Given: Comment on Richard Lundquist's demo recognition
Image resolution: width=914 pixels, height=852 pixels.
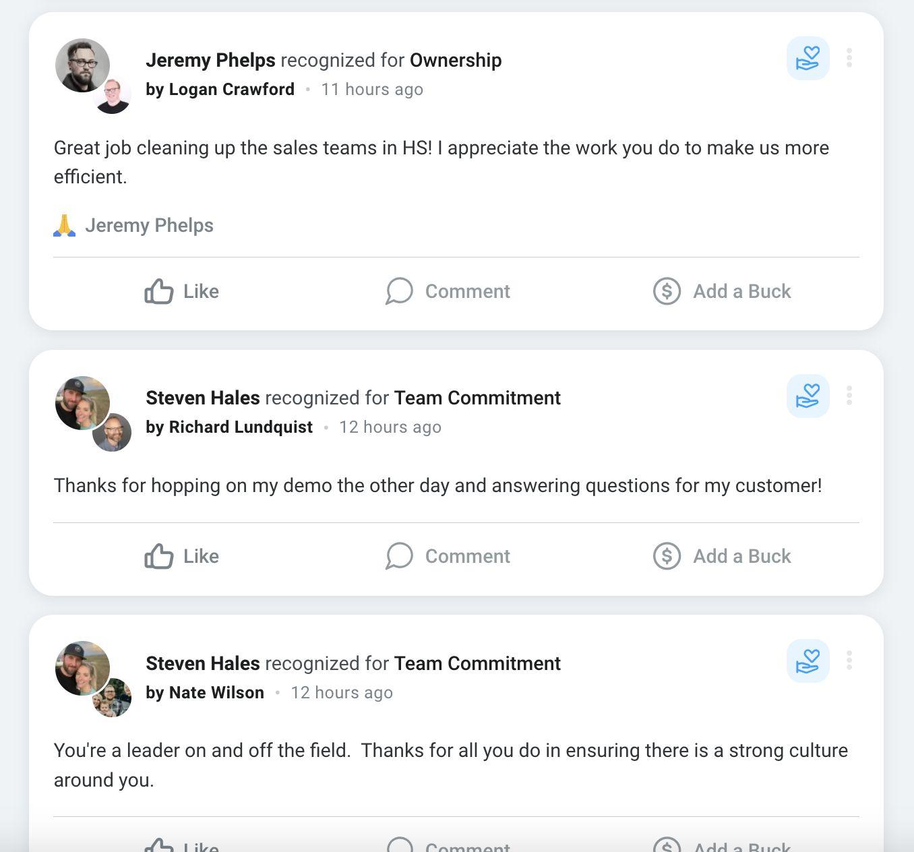Looking at the screenshot, I should coord(448,556).
